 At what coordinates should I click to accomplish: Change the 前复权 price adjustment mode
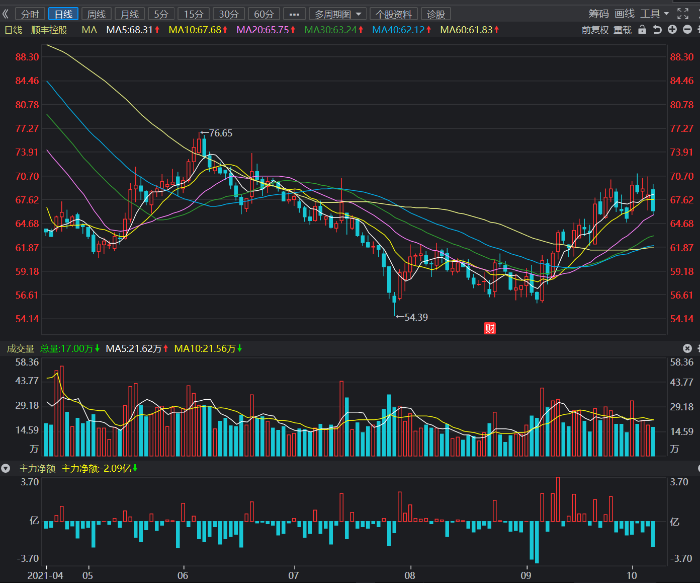[595, 30]
